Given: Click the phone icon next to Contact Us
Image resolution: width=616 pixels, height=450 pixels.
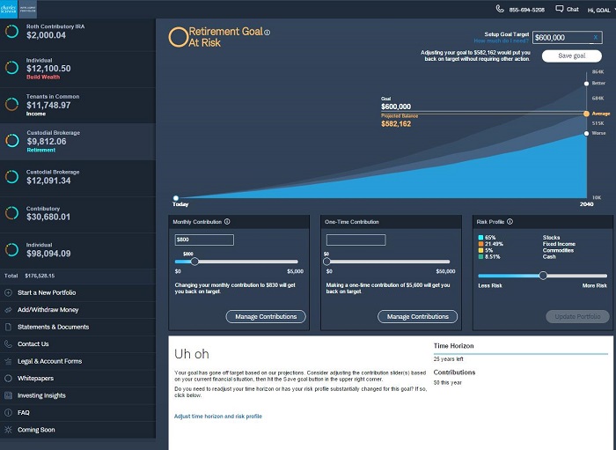Looking at the screenshot, I should pos(8,343).
